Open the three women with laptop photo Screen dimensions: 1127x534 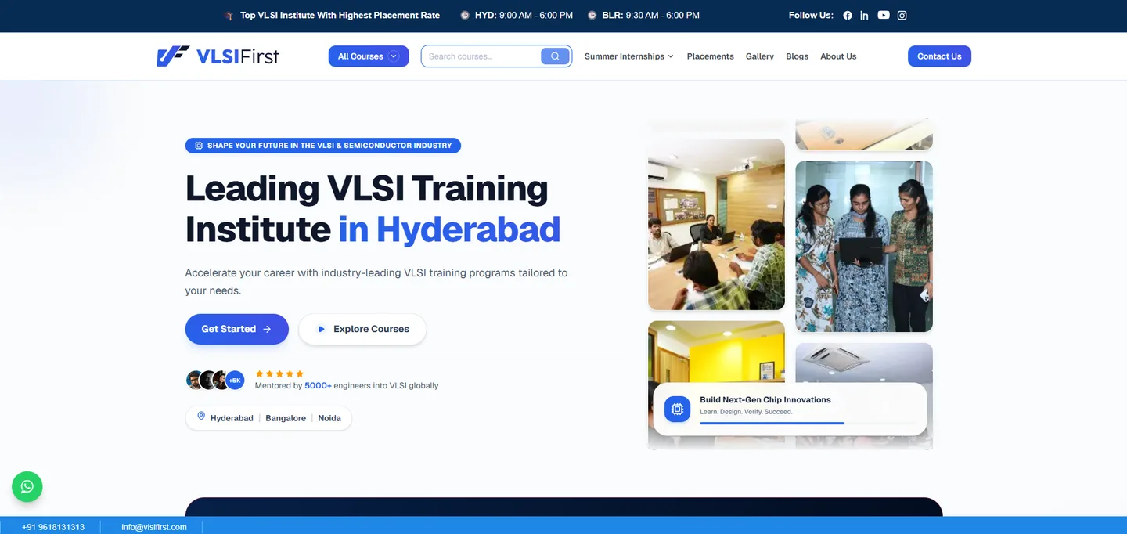coord(864,247)
